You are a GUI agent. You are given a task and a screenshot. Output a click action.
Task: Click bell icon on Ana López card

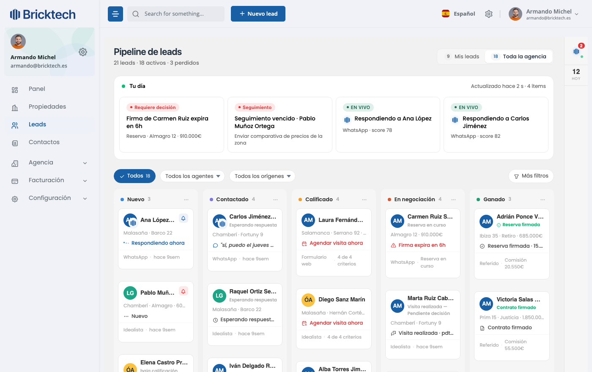pos(183,219)
